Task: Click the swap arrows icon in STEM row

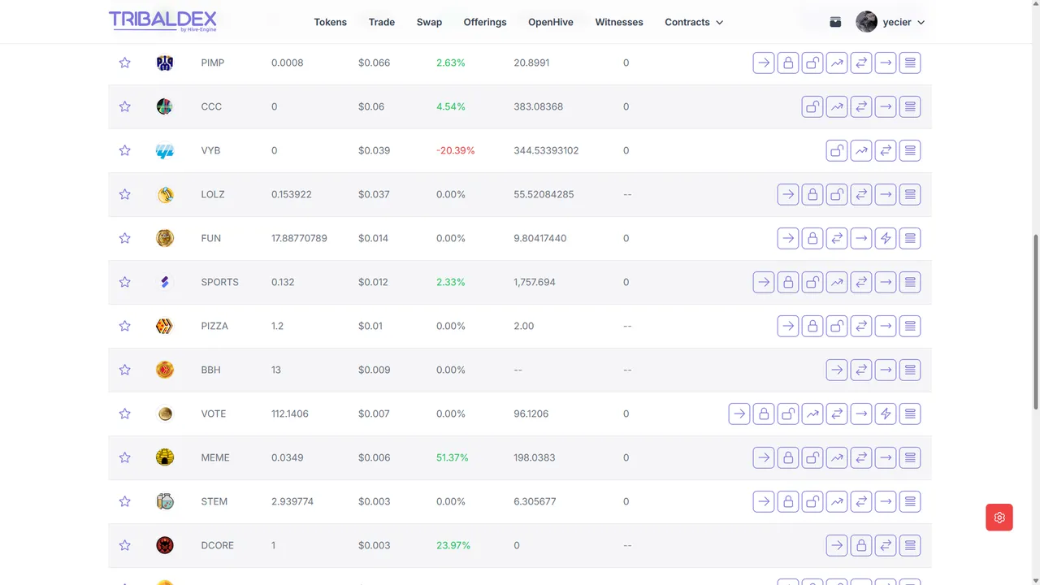Action: click(x=861, y=501)
